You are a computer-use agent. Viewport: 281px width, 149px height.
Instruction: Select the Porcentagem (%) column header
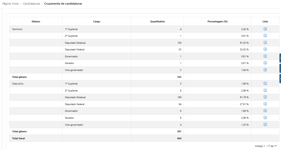tap(217, 21)
